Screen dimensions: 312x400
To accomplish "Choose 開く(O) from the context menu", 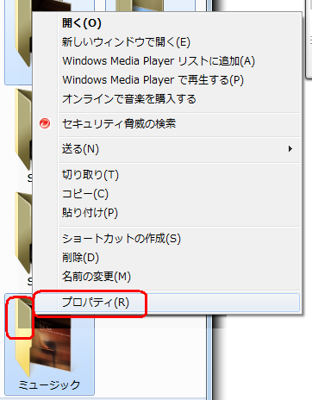I will point(82,23).
